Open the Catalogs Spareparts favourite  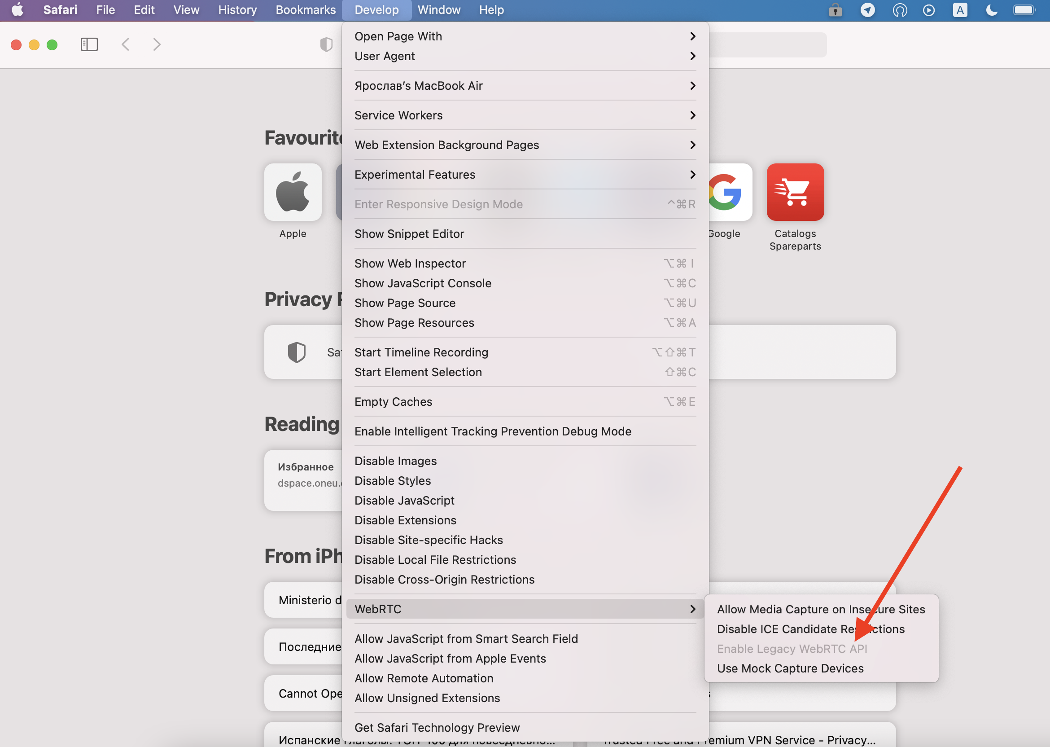[795, 192]
